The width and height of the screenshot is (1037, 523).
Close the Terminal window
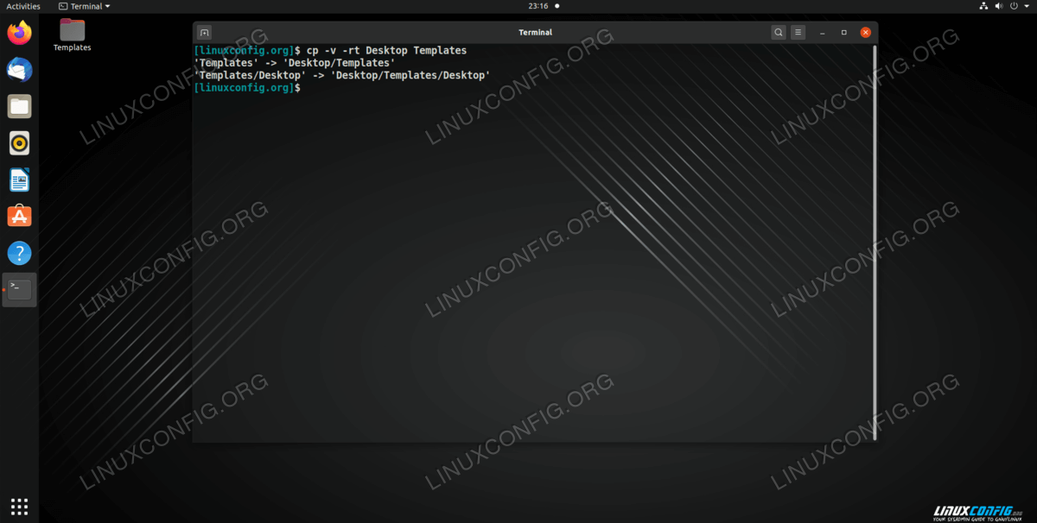865,33
